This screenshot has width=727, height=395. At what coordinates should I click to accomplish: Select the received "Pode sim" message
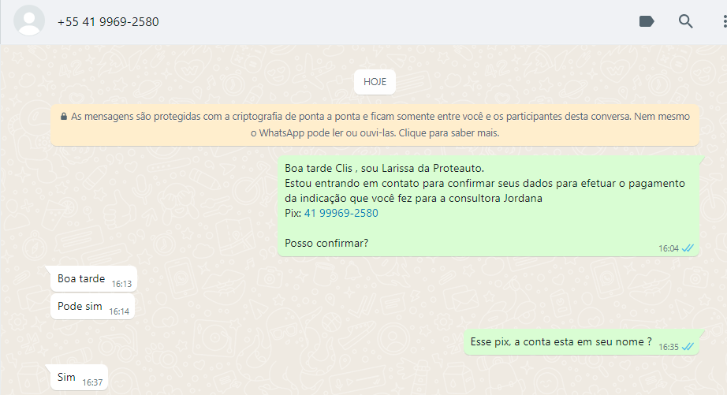[x=80, y=306]
